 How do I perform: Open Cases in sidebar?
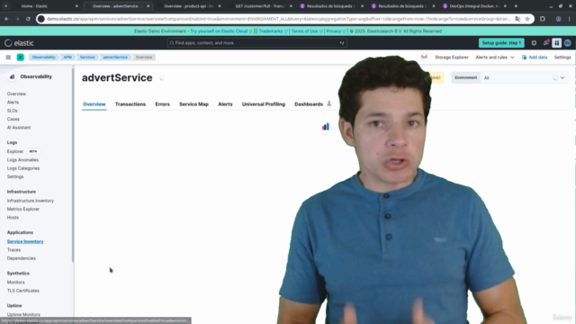coord(13,120)
